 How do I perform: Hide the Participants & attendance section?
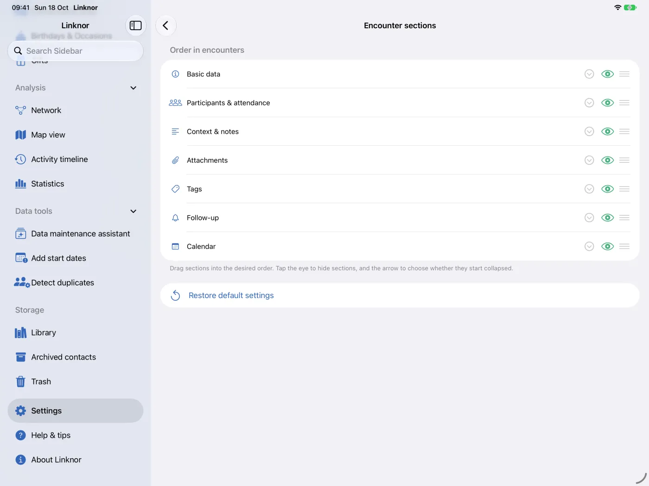pos(607,103)
